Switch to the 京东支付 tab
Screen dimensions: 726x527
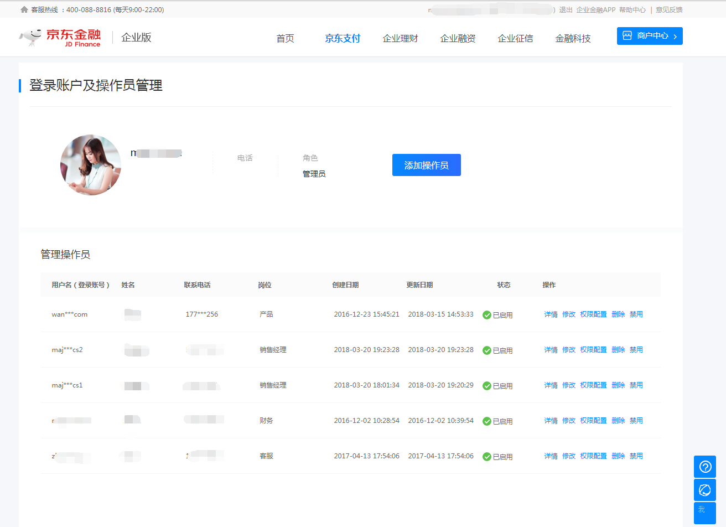342,39
